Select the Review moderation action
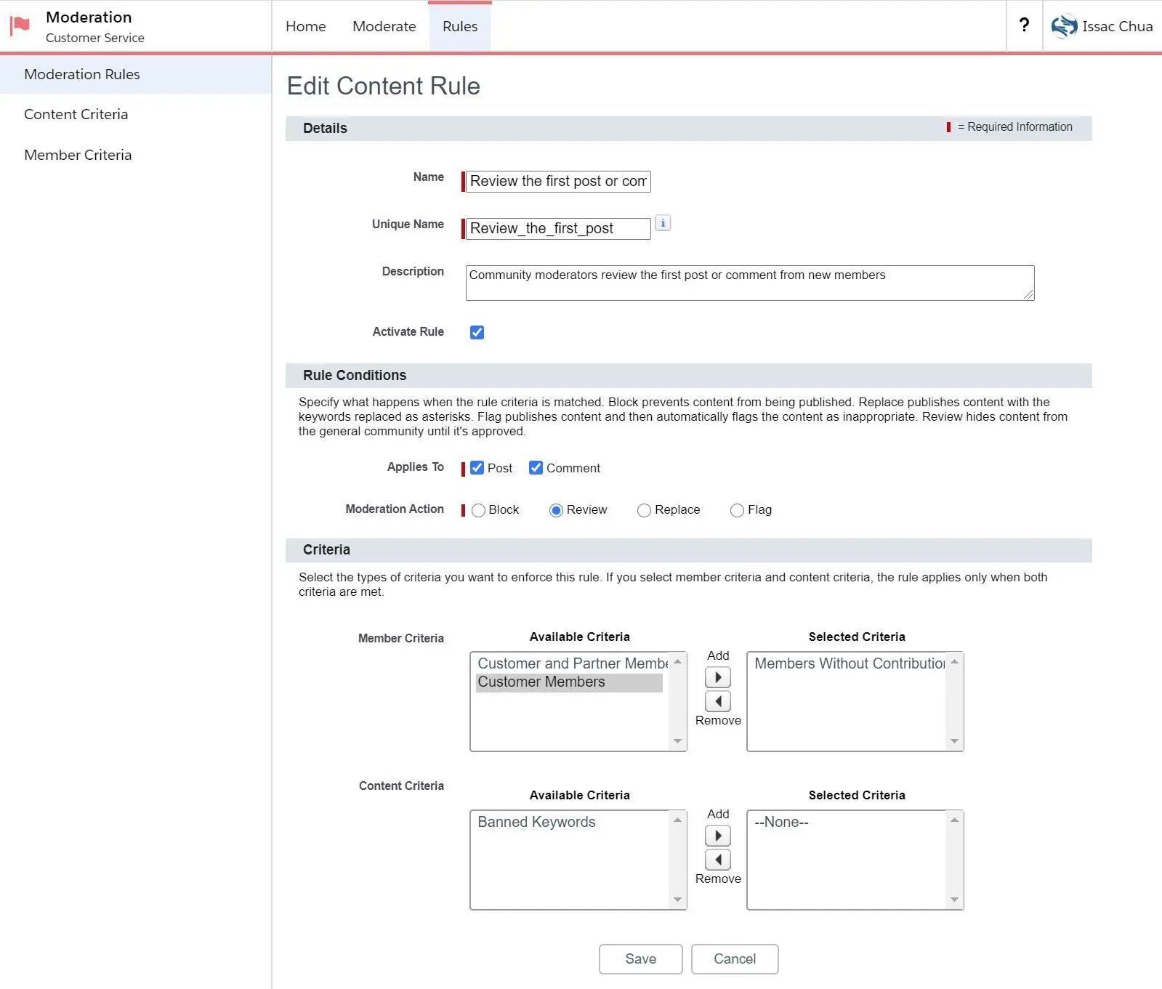The height and width of the screenshot is (989, 1162). point(556,510)
